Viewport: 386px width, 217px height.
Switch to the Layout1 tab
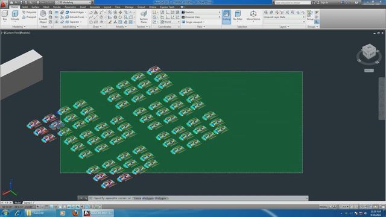click(x=28, y=203)
